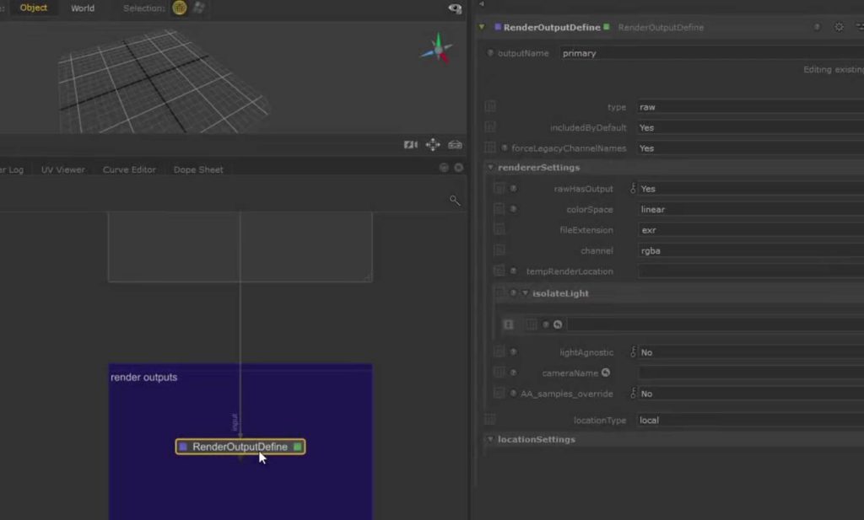Click the yellow Selection mode icon

179,8
